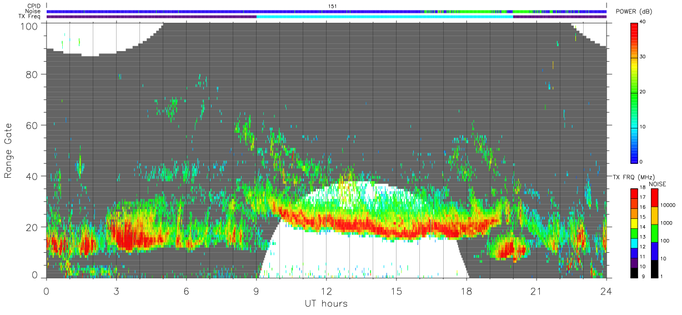682x315 pixels.
Task: Click the "3" tick on the UT hours axis
Action: click(116, 291)
